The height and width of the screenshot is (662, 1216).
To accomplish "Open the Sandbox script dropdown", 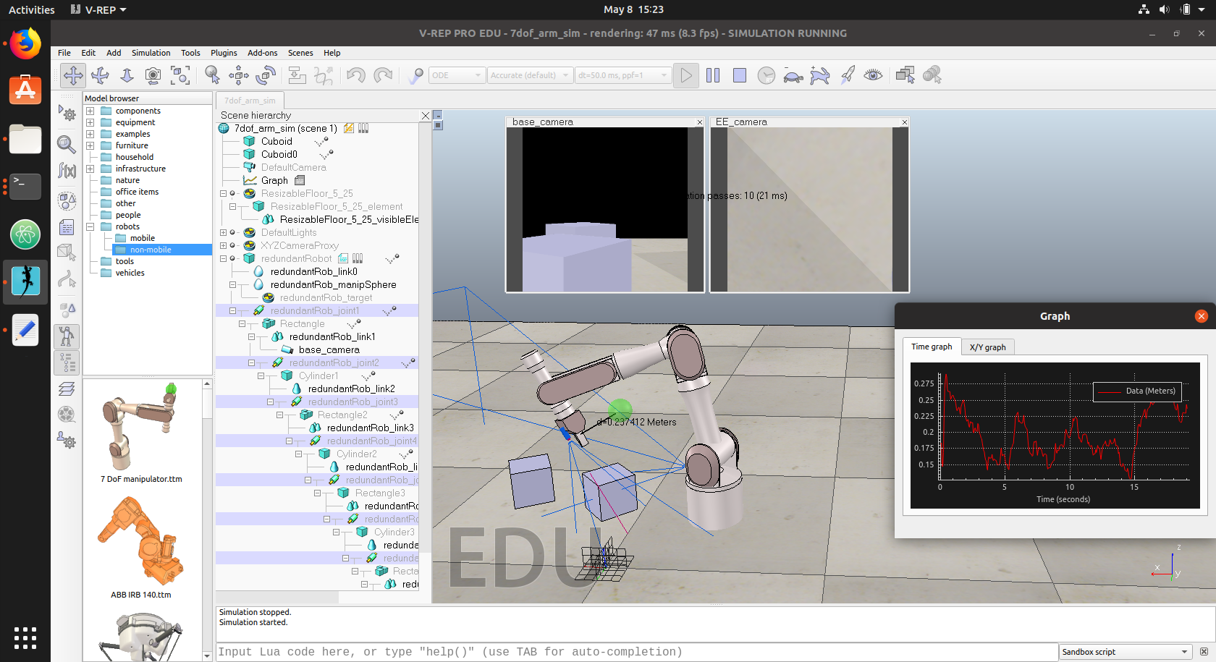I will click(x=1125, y=652).
